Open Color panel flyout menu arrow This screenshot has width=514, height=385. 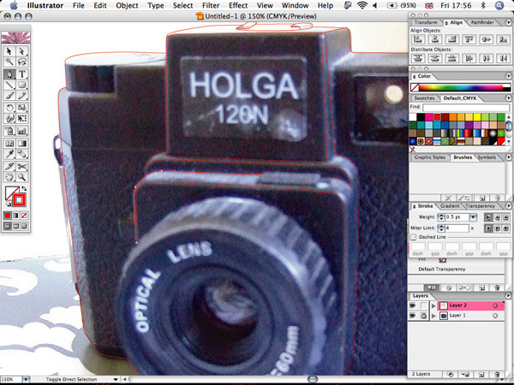point(508,76)
